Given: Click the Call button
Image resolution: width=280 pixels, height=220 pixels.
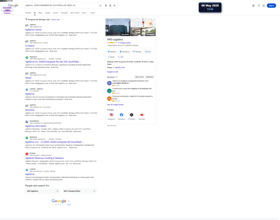Looking at the screenshot, I should point(120,57).
